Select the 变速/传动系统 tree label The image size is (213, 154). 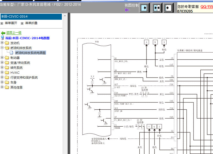coord(20,63)
